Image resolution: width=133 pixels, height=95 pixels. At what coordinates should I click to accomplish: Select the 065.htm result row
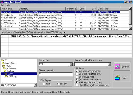pyautogui.click(x=60, y=29)
